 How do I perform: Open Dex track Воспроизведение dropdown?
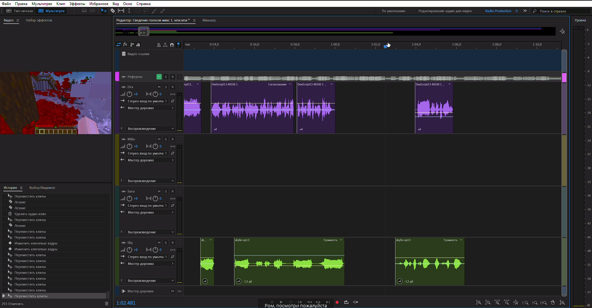151,129
